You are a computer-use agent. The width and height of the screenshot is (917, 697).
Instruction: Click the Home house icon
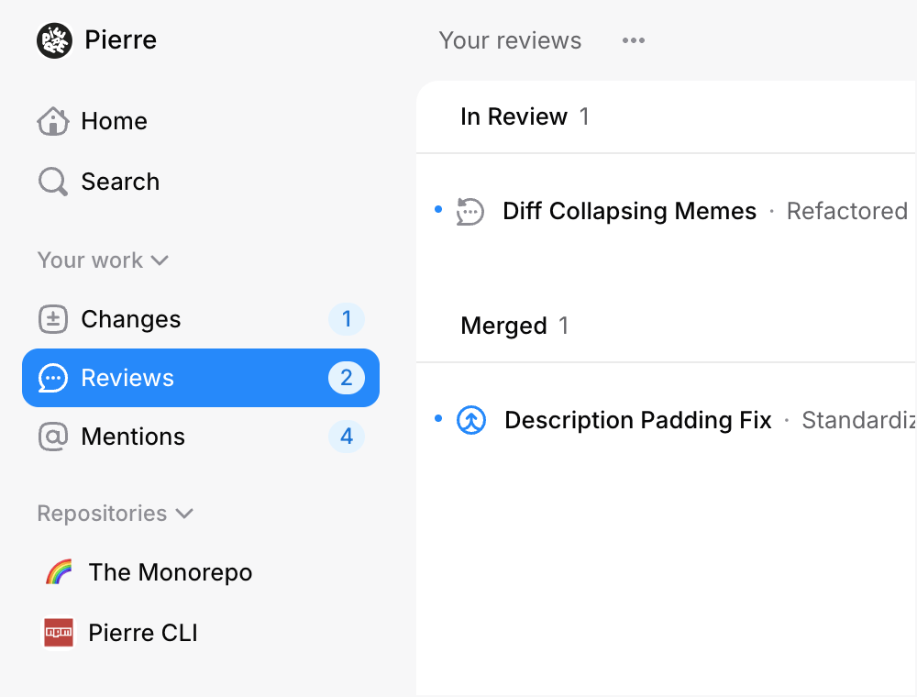click(x=53, y=121)
